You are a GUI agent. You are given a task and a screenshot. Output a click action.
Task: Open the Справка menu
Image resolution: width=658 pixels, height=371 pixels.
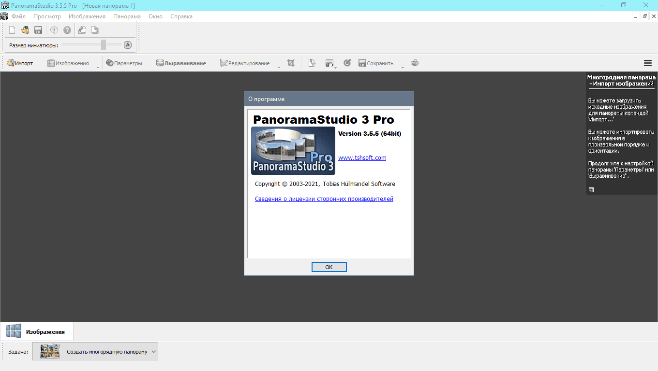[x=181, y=16]
